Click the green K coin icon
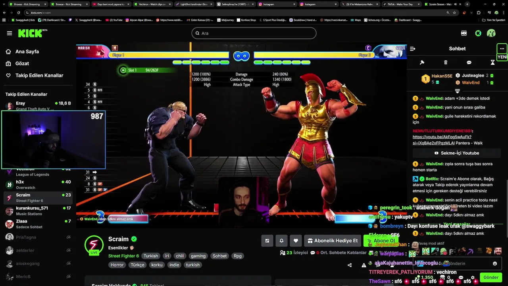Viewport: 508px width, 286px height. [x=478, y=33]
